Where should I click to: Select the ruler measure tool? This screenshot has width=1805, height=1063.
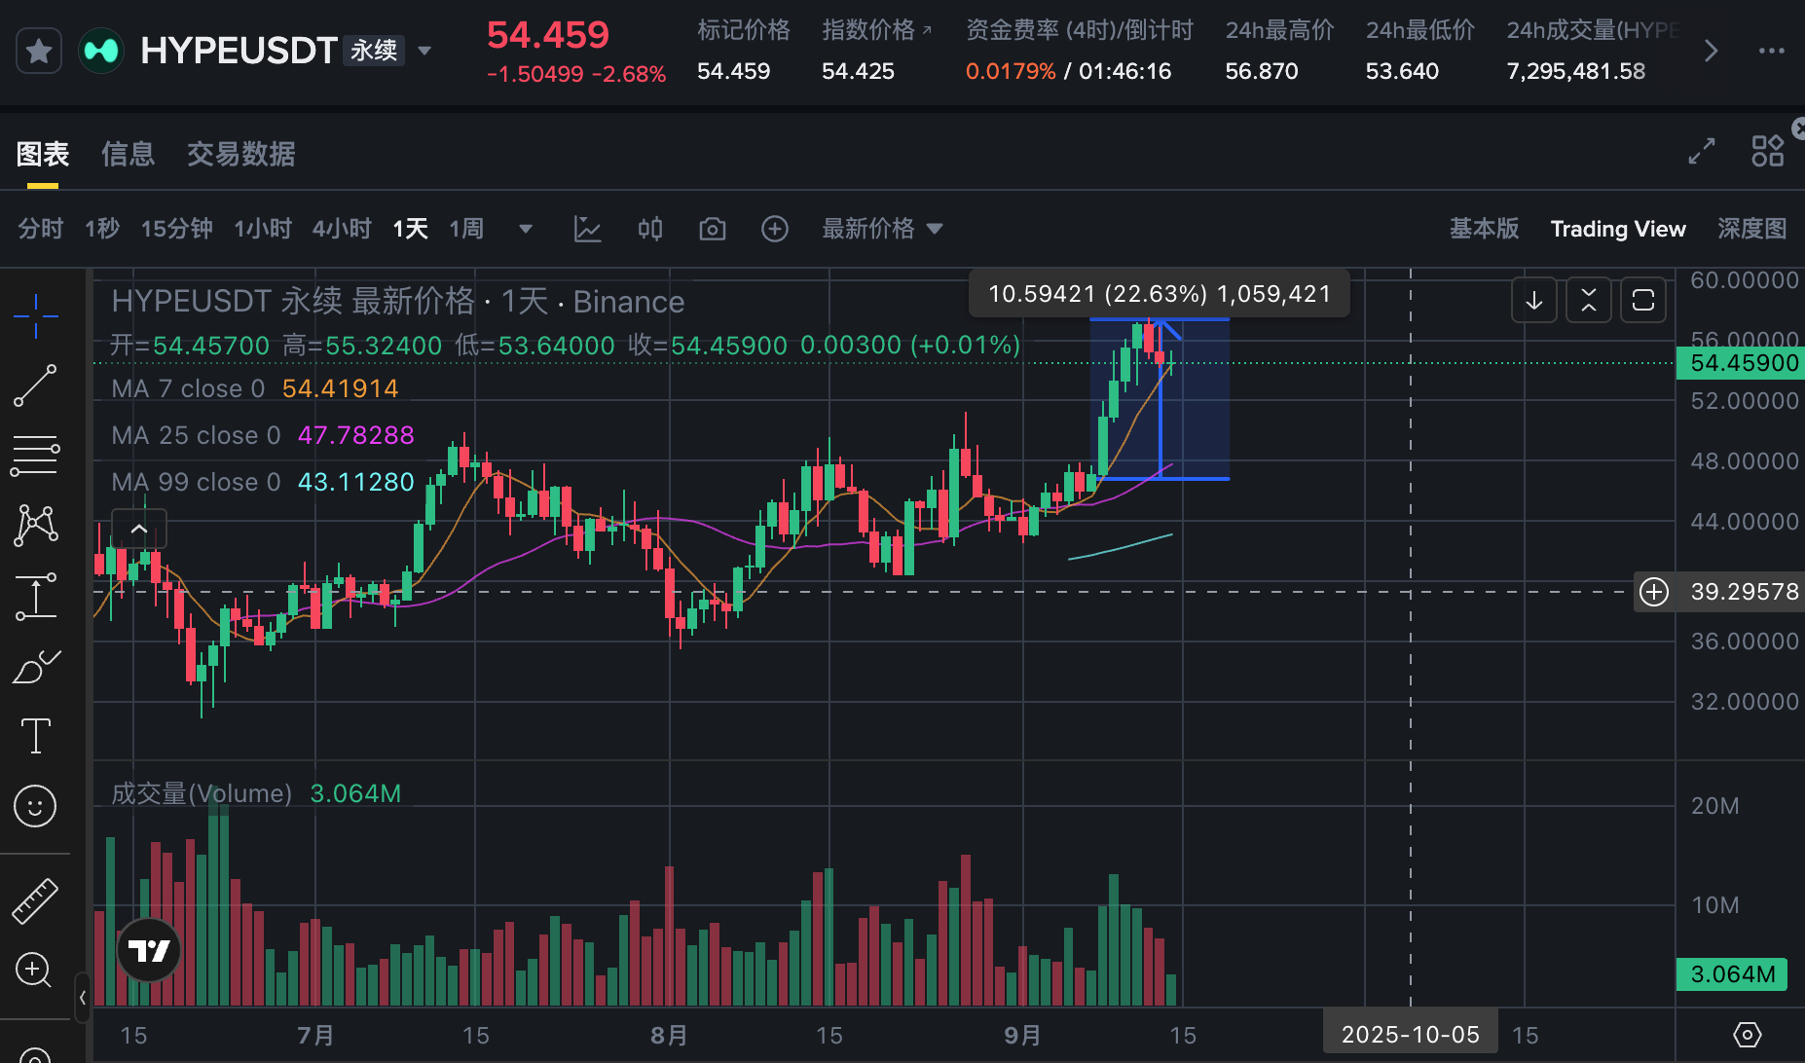coord(35,900)
